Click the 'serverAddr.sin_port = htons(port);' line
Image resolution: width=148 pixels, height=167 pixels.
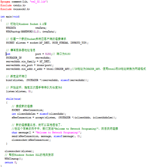30,65
